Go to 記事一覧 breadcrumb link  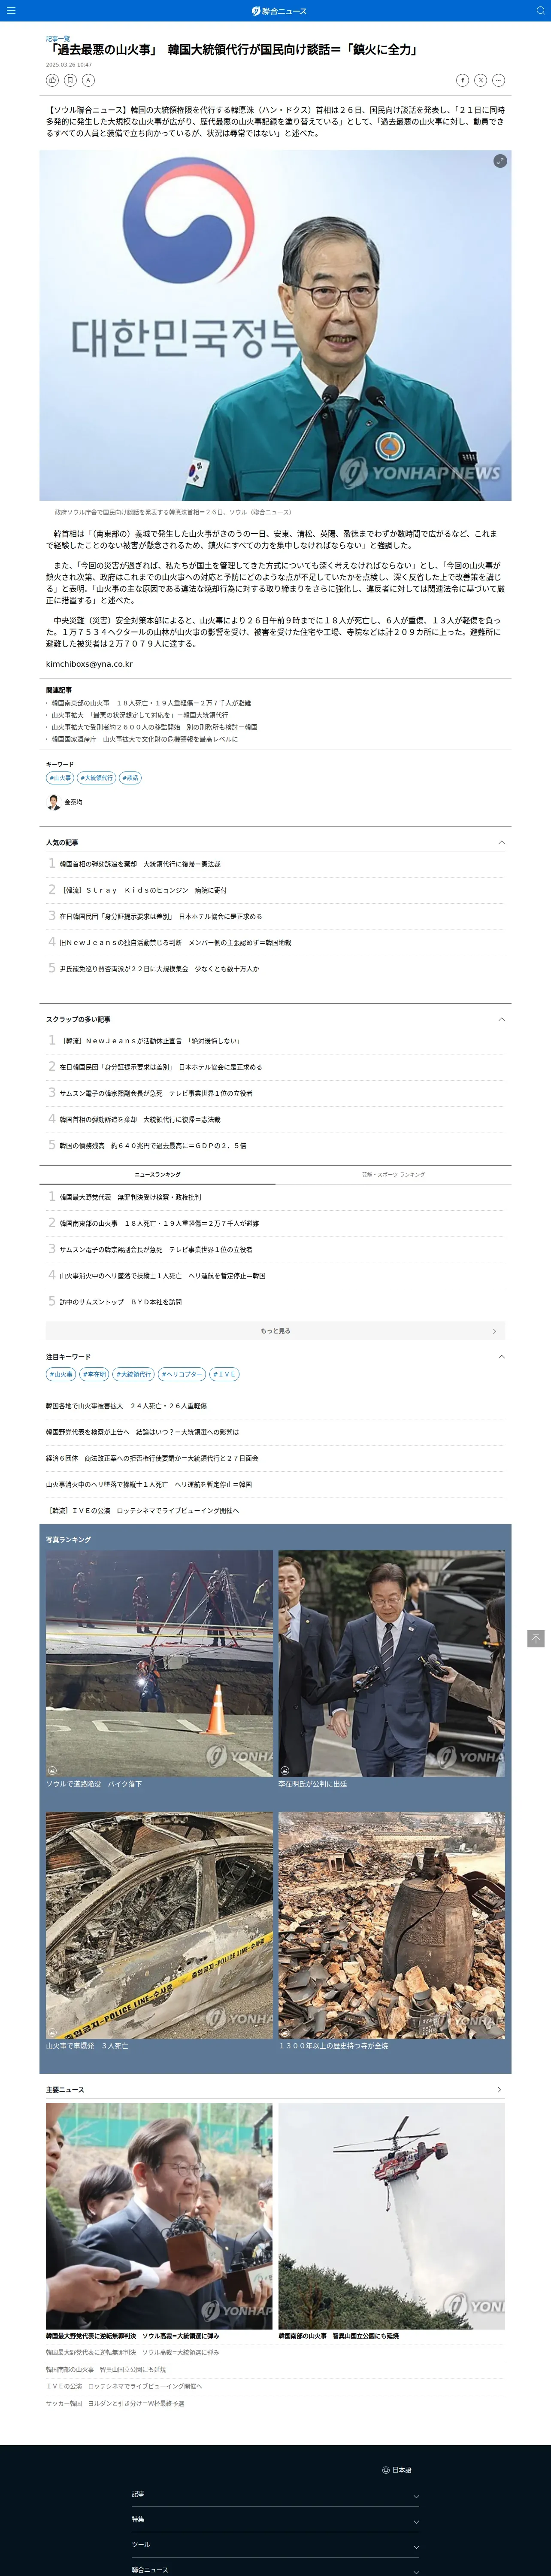coord(58,38)
